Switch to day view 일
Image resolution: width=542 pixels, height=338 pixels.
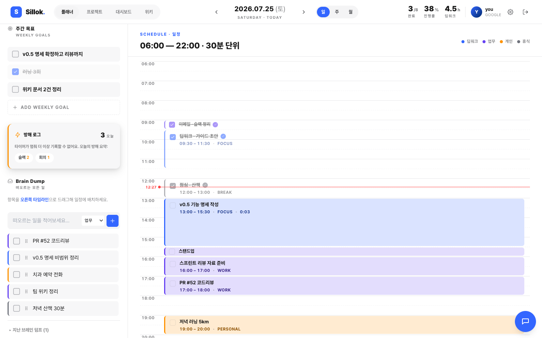point(323,12)
